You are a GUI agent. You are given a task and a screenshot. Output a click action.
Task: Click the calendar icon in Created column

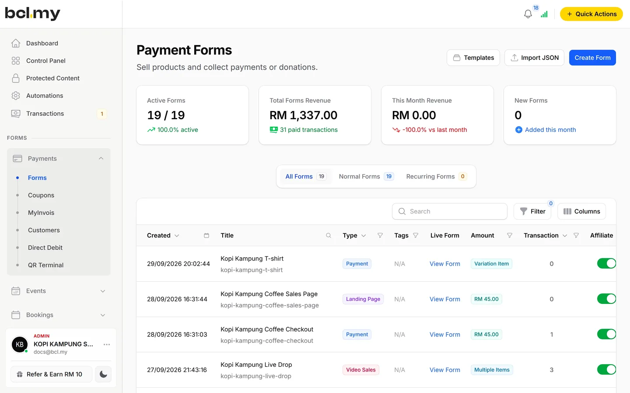[x=206, y=235]
